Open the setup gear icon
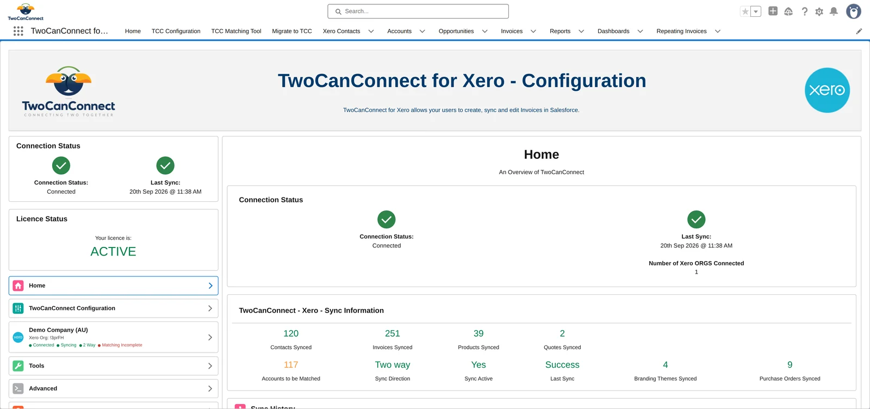 click(x=819, y=11)
